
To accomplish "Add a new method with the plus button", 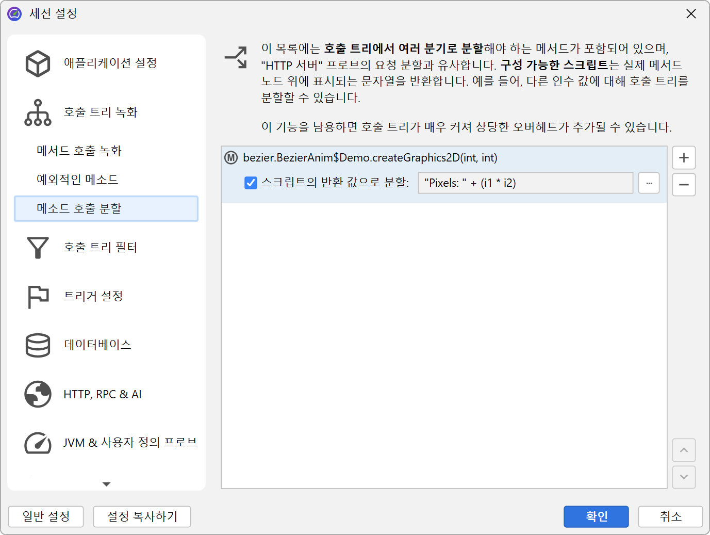I will pyautogui.click(x=684, y=158).
